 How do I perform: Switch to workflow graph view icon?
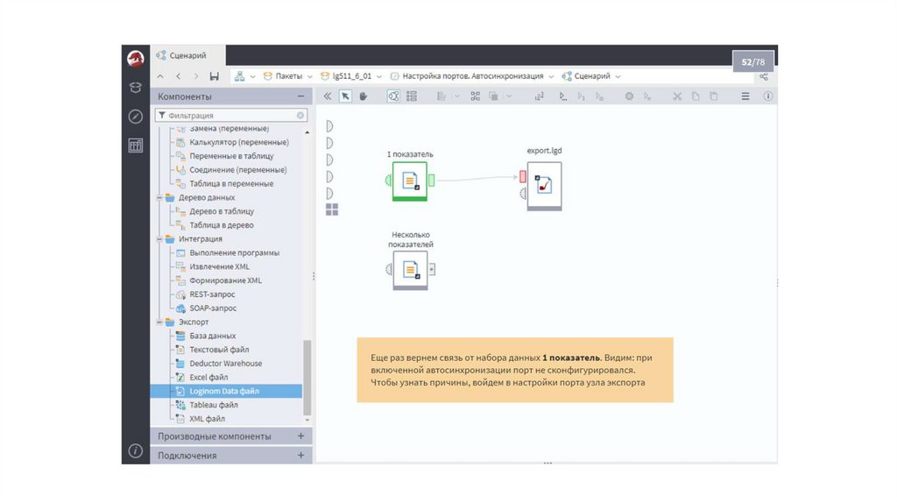click(x=393, y=96)
